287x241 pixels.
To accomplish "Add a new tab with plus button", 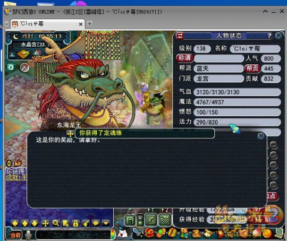I will (89, 23).
